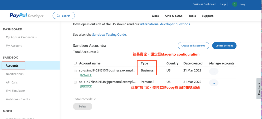Click sb-z1477i14591318@personal account name

click(107, 82)
